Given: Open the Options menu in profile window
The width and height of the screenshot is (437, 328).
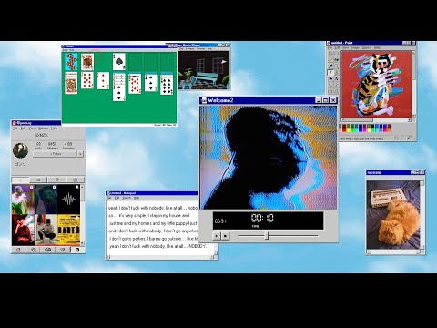Looking at the screenshot, I should click(43, 128).
